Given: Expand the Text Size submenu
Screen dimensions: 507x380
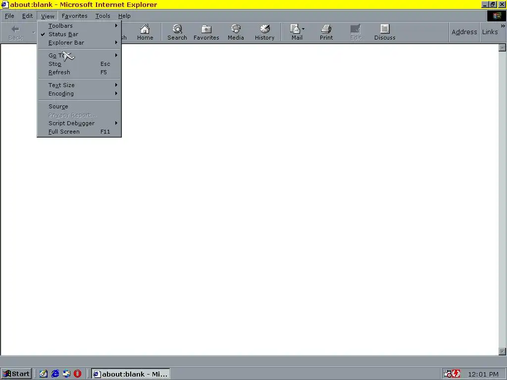Looking at the screenshot, I should pyautogui.click(x=79, y=85).
